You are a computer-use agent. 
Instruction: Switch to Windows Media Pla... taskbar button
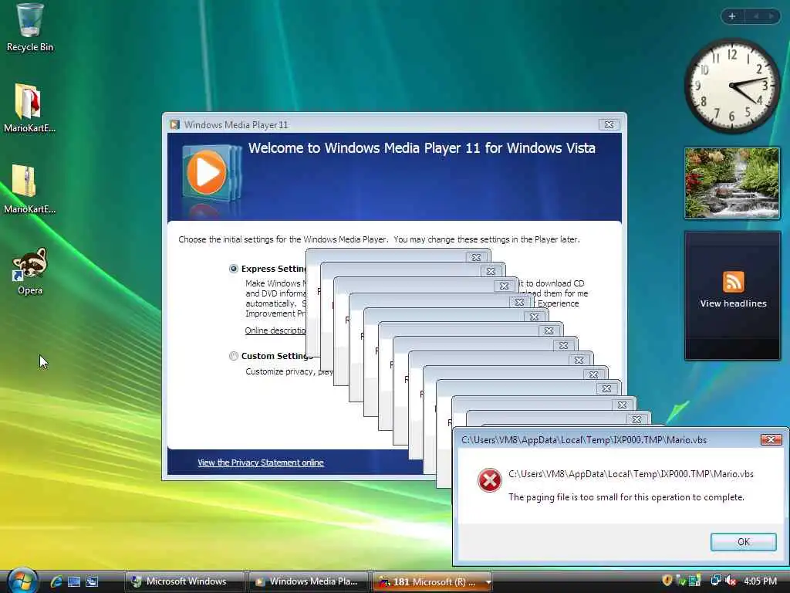click(x=309, y=581)
